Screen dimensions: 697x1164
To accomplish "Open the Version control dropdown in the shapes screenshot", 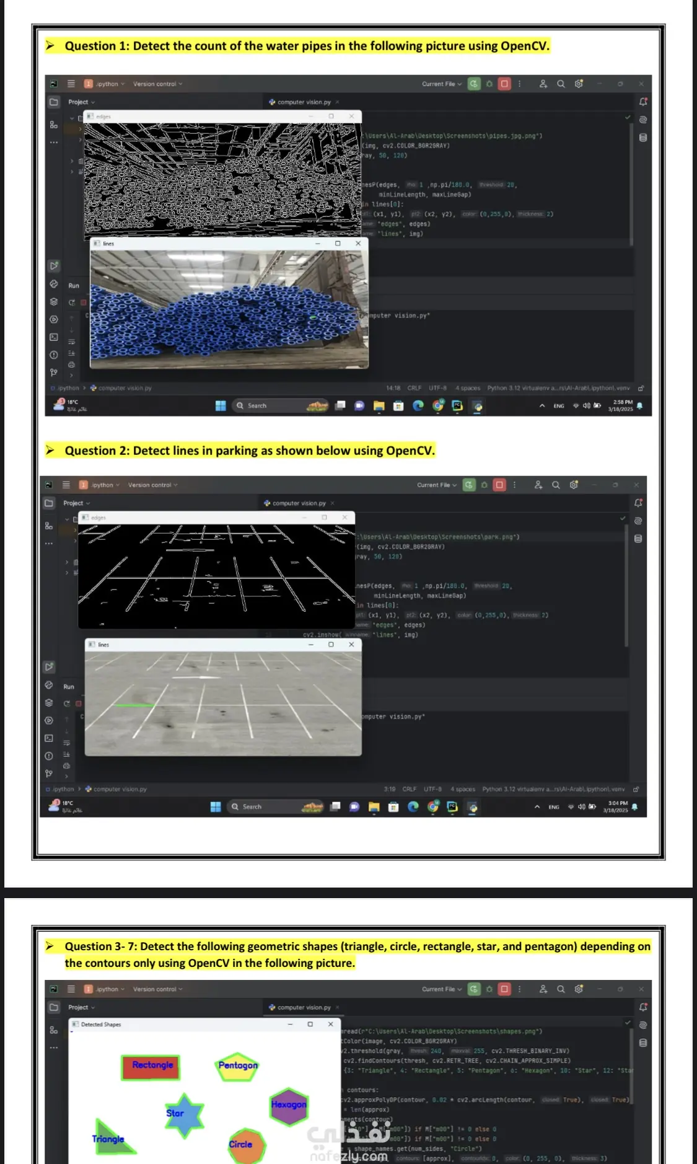I will coord(157,989).
